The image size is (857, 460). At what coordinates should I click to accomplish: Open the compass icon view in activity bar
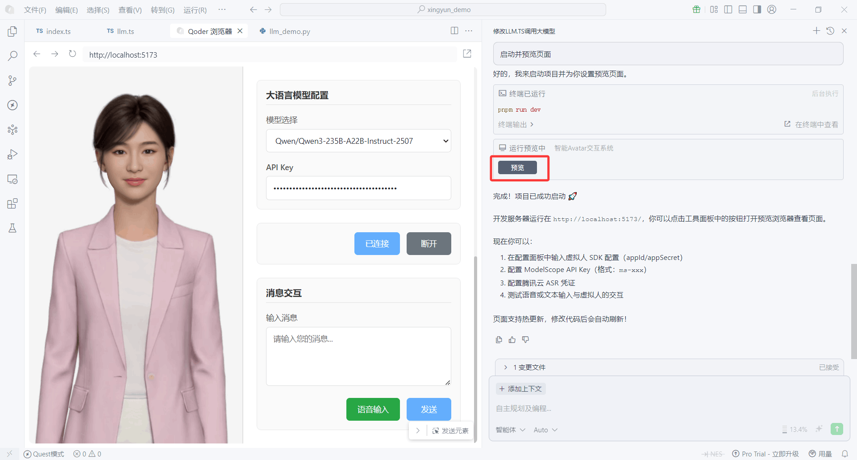click(x=12, y=105)
